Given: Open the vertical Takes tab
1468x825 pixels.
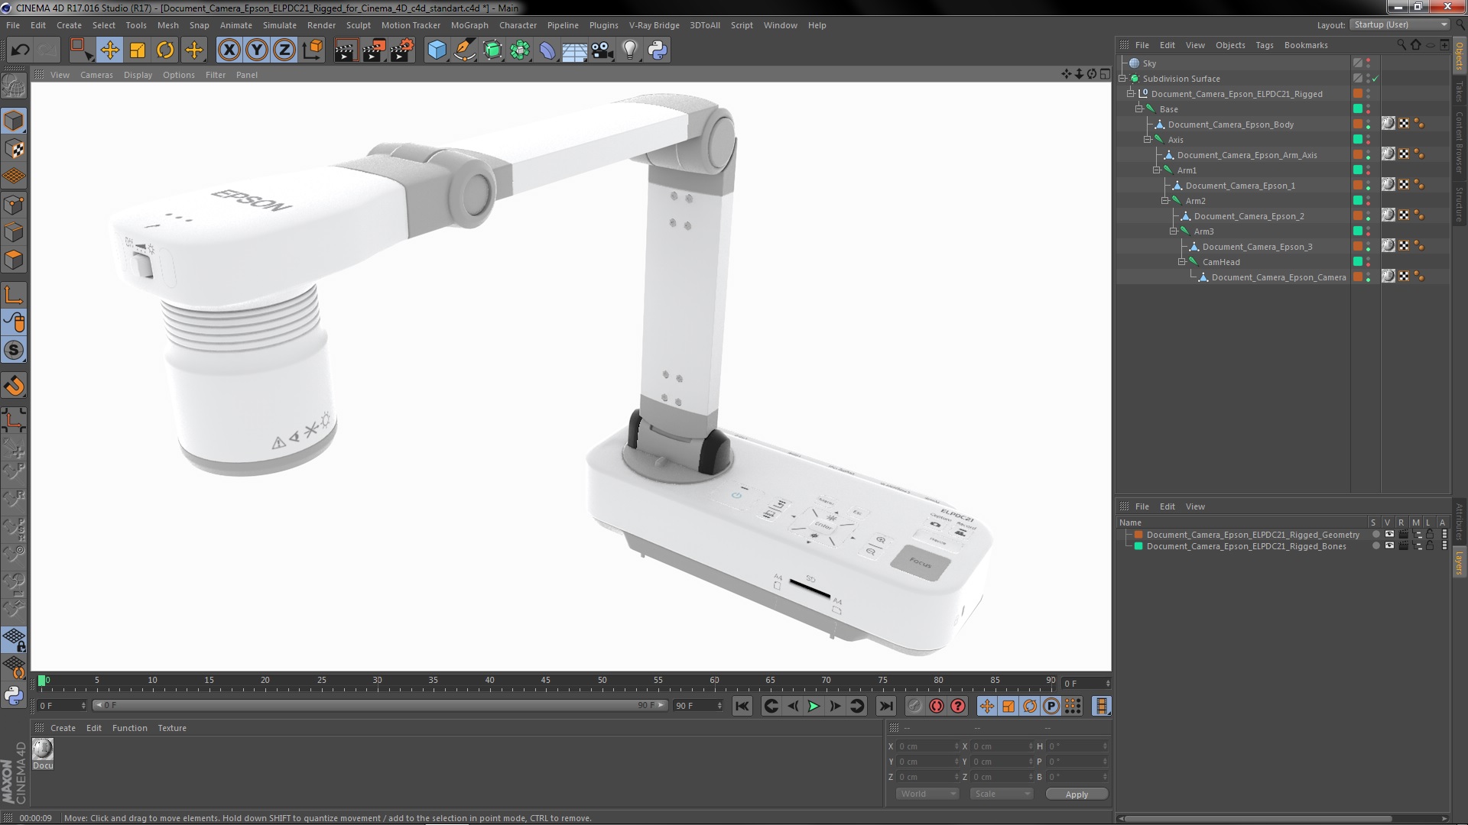Looking at the screenshot, I should coord(1460,92).
